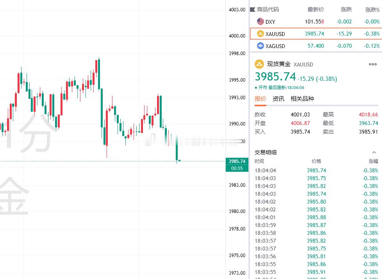Click the 3975.00 price axis label
Viewport: 382px width, 279px height.
coord(237,256)
